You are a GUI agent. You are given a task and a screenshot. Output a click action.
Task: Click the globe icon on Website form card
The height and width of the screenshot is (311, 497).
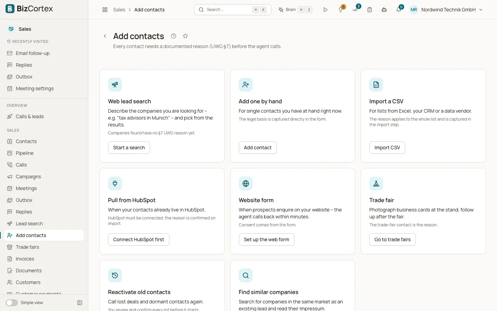point(246,183)
